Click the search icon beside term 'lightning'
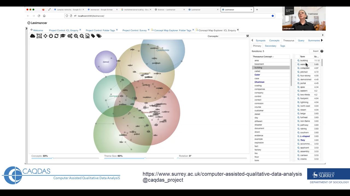The height and width of the screenshot is (196, 350). click(x=299, y=102)
